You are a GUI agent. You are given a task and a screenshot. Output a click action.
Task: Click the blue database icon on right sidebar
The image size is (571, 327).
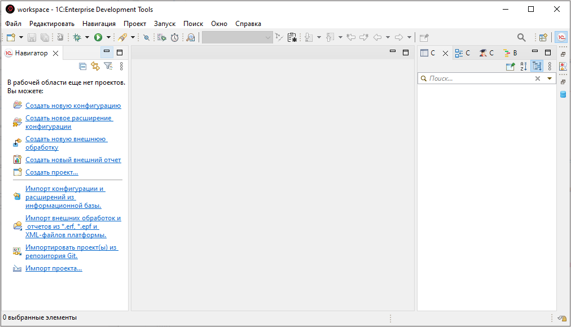point(563,94)
